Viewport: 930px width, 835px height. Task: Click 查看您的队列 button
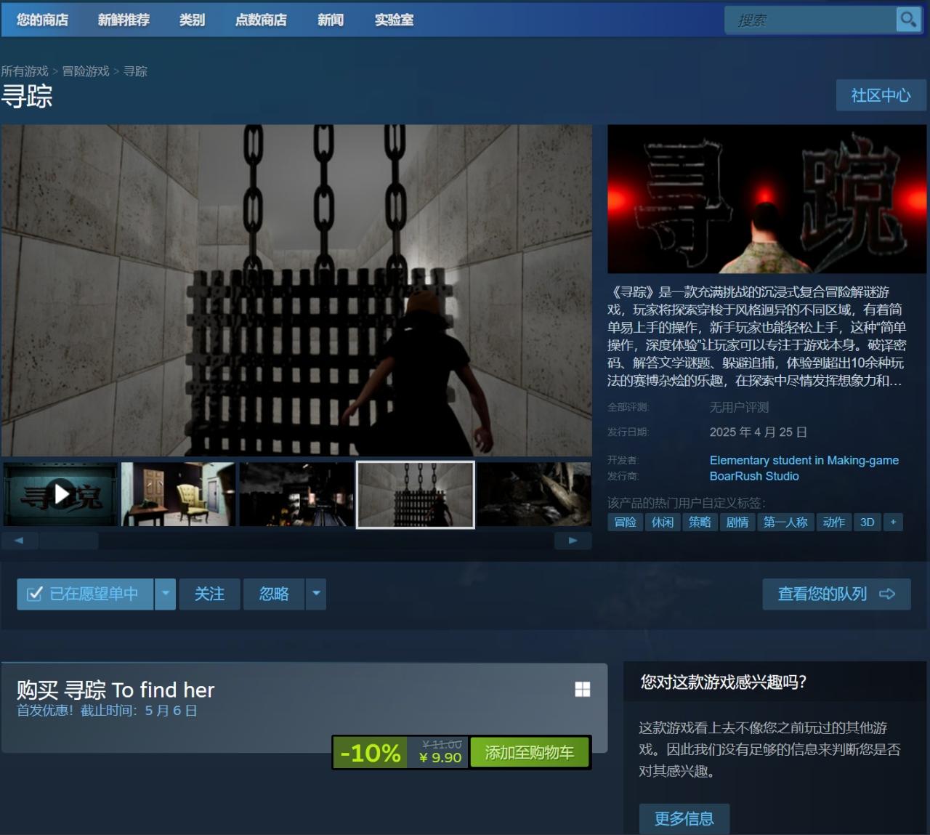pos(836,594)
